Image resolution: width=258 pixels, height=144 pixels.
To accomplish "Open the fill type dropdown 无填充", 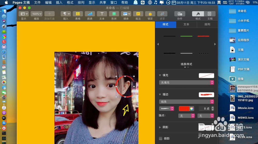I will [187, 83].
